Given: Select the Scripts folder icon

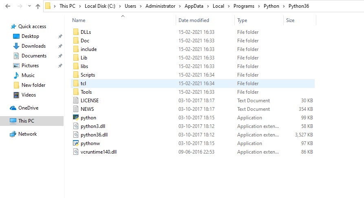Looking at the screenshot, I should coord(76,75).
